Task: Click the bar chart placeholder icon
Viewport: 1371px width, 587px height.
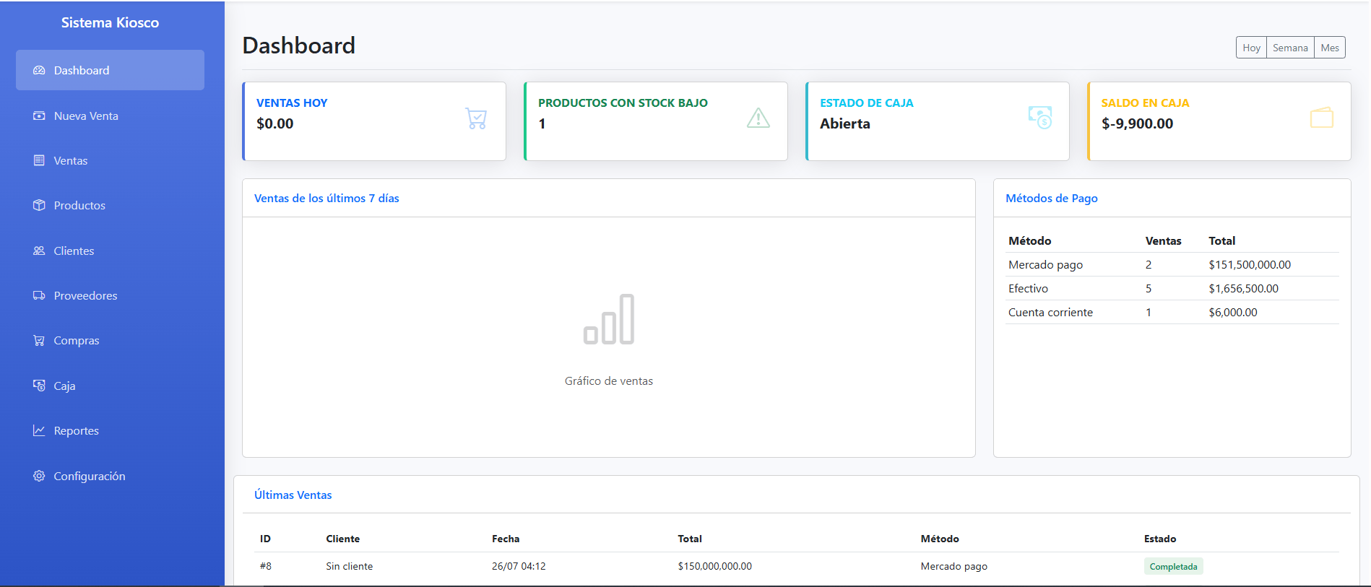Action: point(609,319)
